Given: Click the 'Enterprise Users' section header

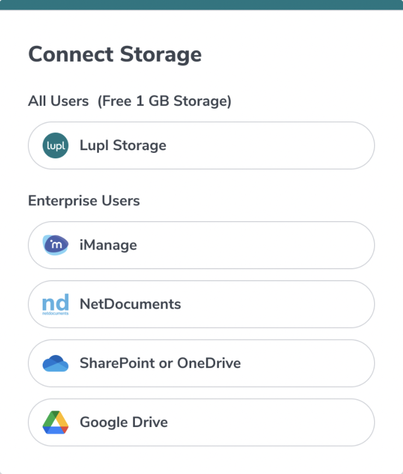Looking at the screenshot, I should (84, 201).
